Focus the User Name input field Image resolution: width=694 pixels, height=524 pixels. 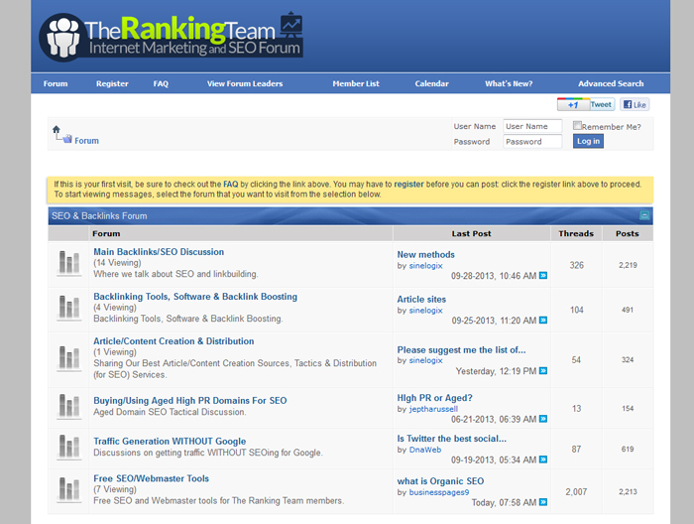[532, 126]
